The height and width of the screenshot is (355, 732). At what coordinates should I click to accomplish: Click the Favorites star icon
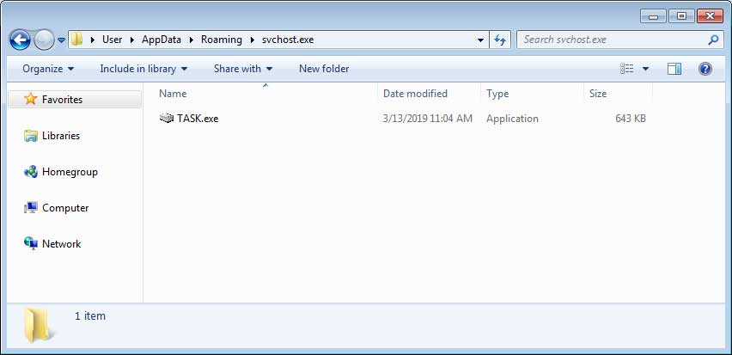click(x=31, y=99)
